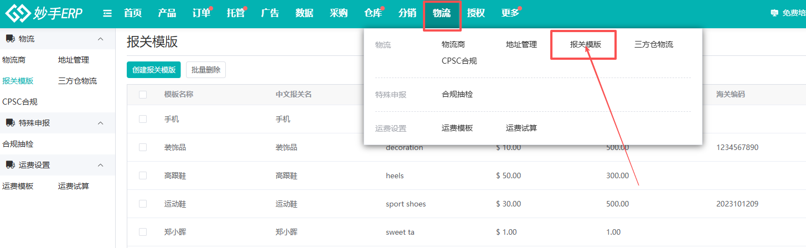Click the truck icon beside 特殊申报 header
The height and width of the screenshot is (248, 806).
tap(10, 123)
